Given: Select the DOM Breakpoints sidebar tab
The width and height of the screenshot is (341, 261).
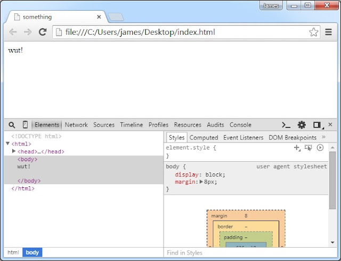Looking at the screenshot, I should click(x=293, y=138).
